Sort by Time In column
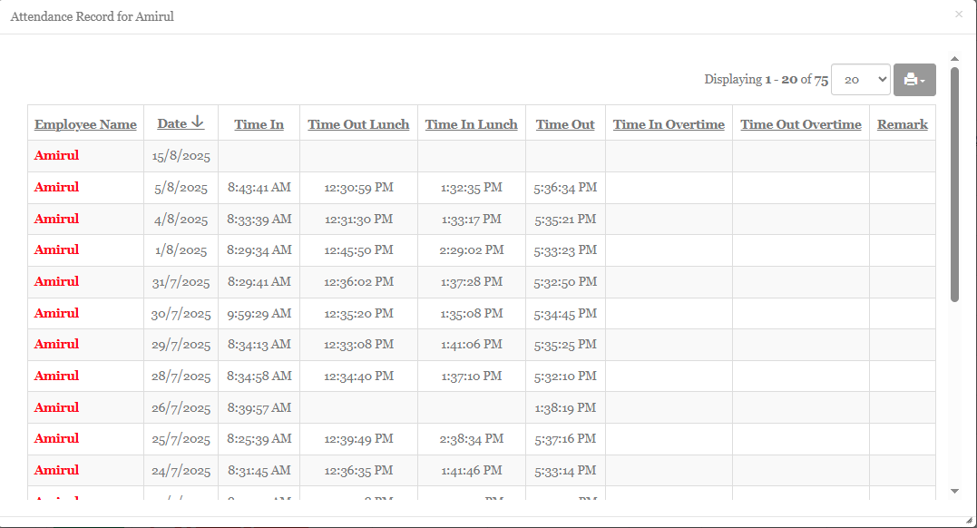Image resolution: width=977 pixels, height=528 pixels. click(259, 124)
